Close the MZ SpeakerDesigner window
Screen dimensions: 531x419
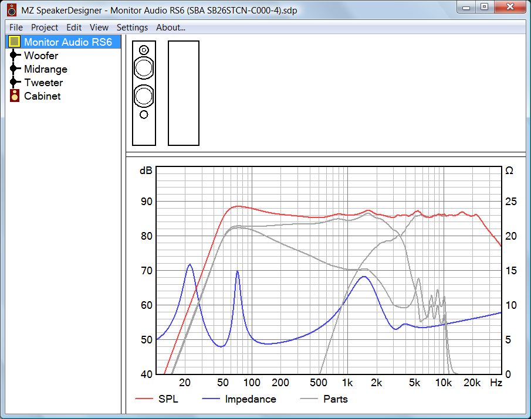[x=510, y=7]
